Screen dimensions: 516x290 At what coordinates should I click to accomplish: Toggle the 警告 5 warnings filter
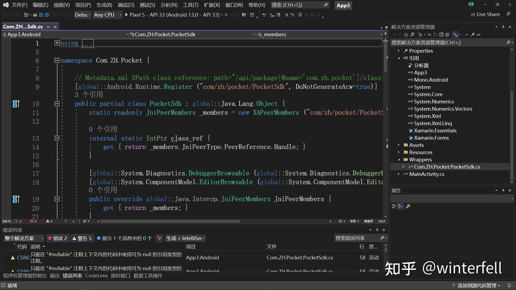pyautogui.click(x=82, y=238)
